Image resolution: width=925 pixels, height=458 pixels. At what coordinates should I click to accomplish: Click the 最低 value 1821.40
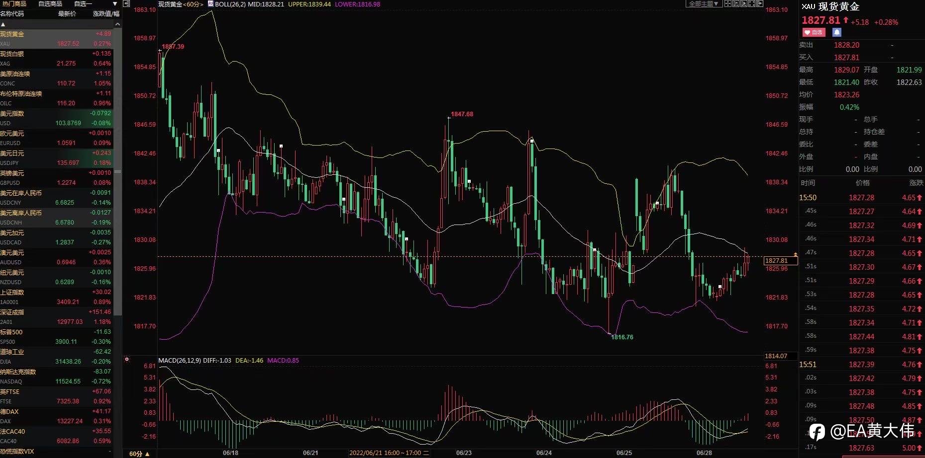click(x=846, y=82)
